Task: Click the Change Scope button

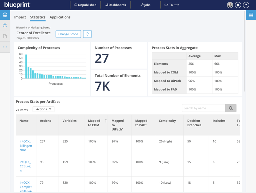Action: 68,34
